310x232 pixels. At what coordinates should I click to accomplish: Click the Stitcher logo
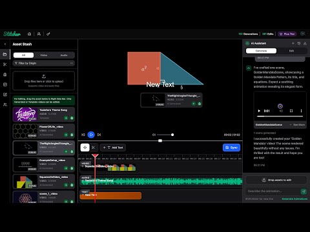point(12,34)
